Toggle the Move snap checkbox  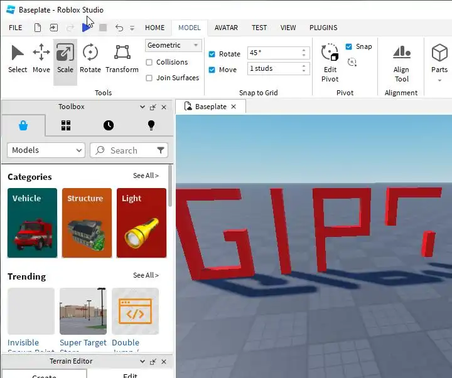point(212,70)
